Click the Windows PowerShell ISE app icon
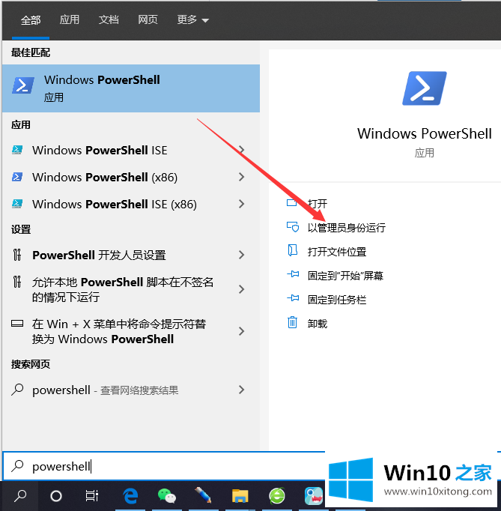Viewport: 501px width, 511px height. click(x=17, y=150)
